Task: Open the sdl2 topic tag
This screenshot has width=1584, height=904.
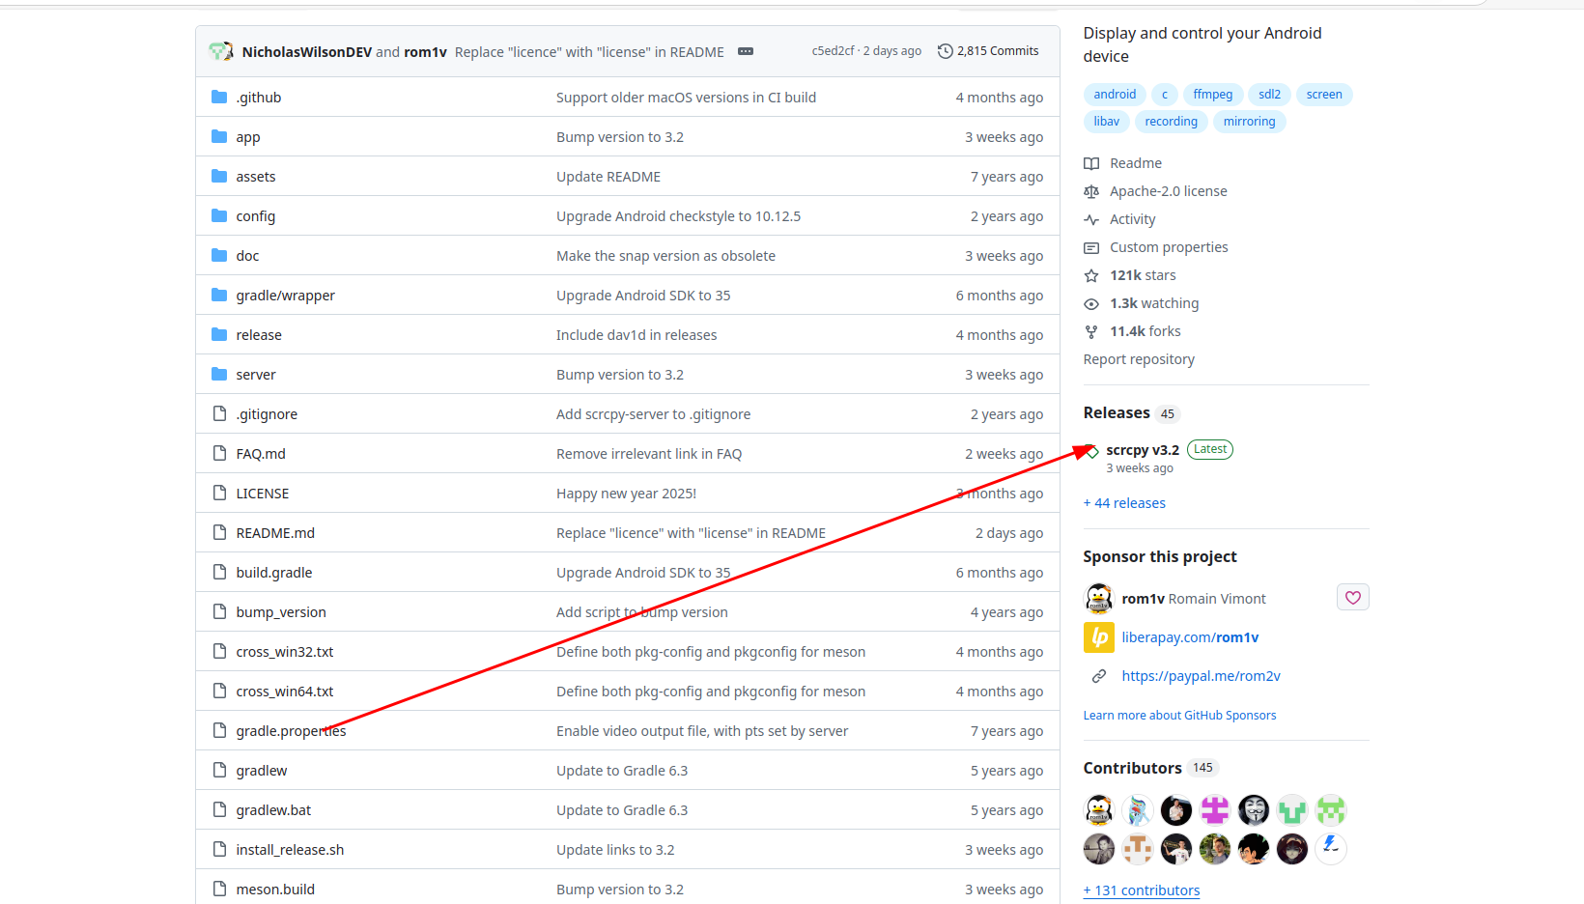Action: point(1269,94)
